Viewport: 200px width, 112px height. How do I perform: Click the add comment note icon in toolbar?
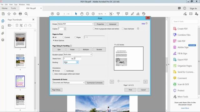tap(127, 14)
